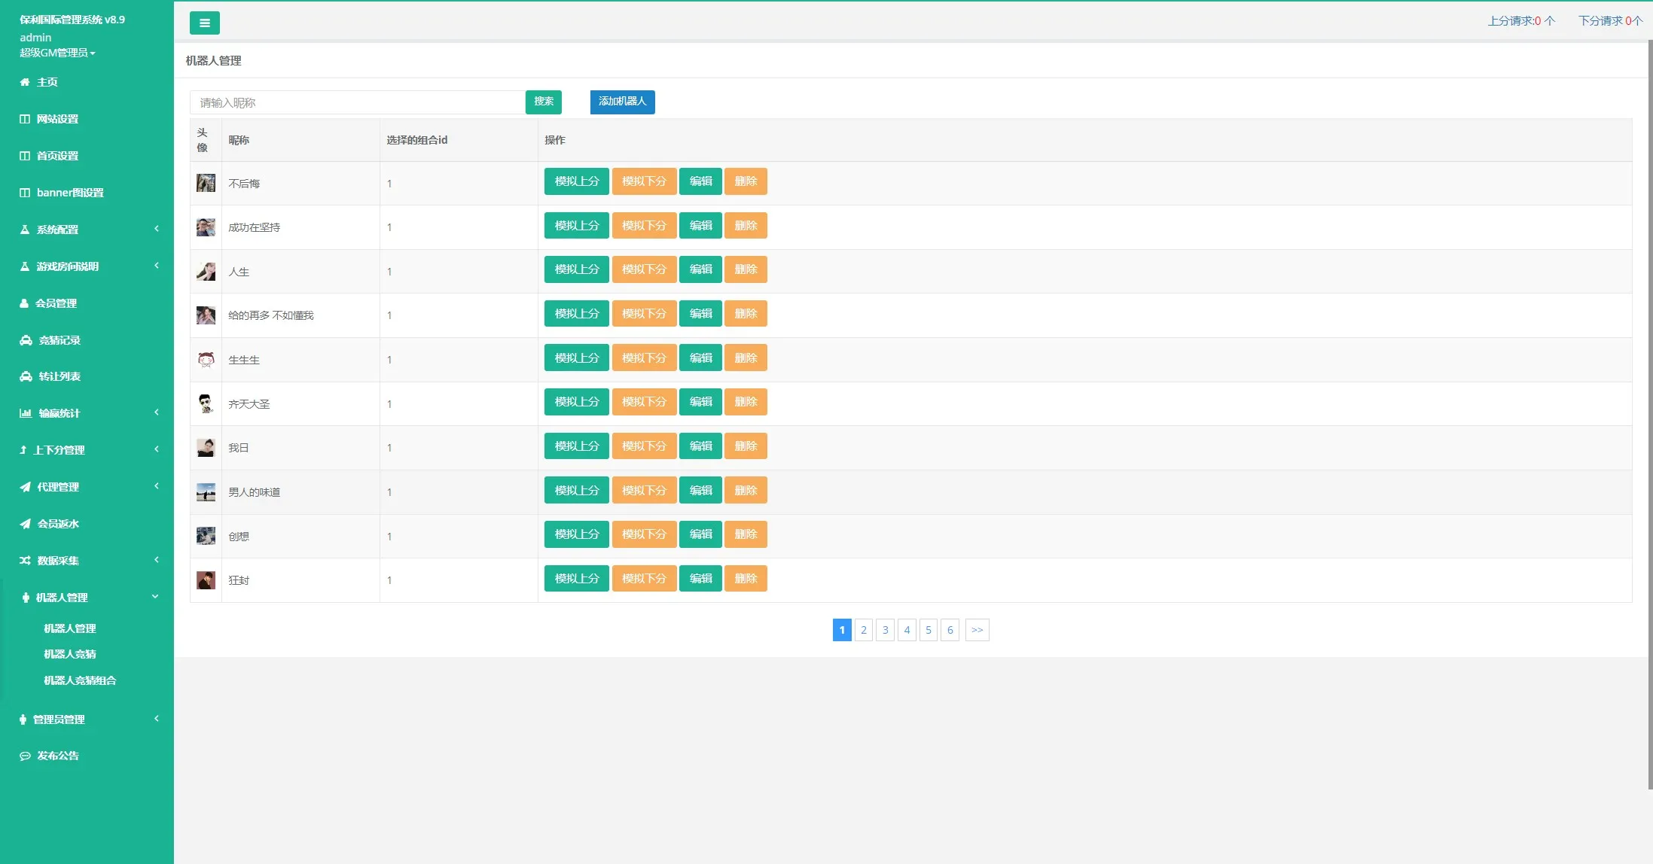Click the avatar thumbnail of 齐天大圣
This screenshot has height=864, width=1653.
(x=206, y=403)
